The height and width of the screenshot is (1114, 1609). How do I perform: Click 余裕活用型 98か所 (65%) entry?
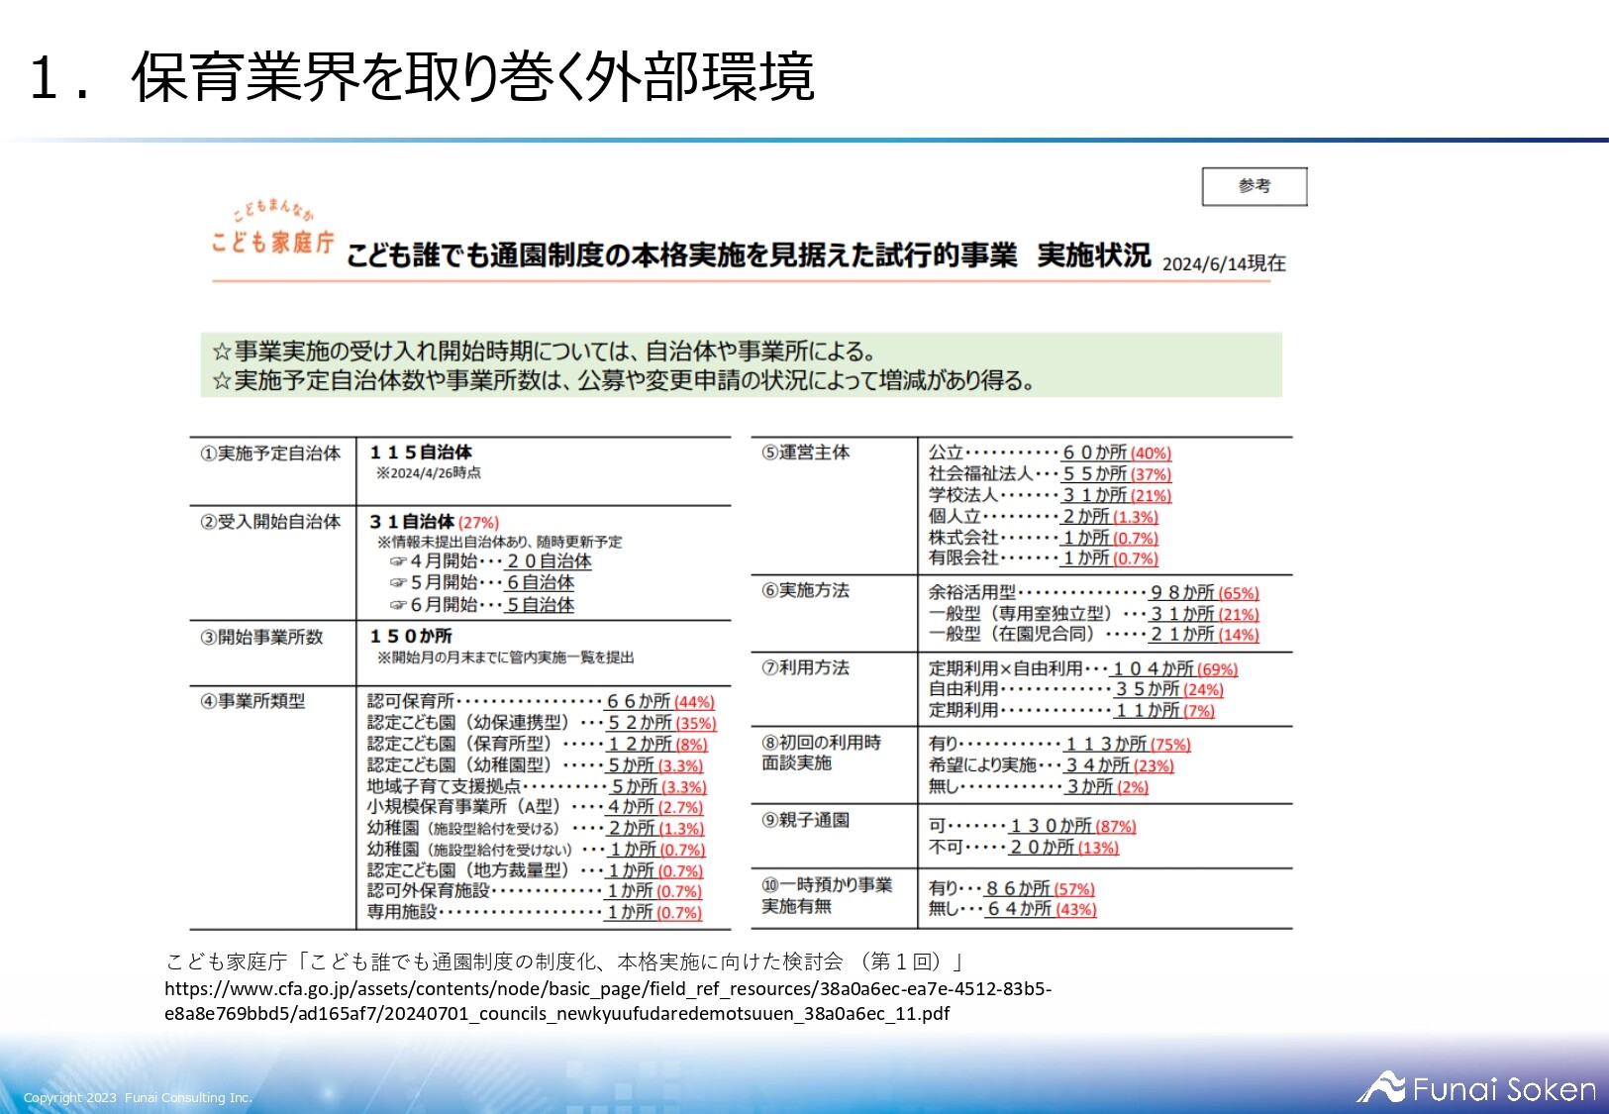1093,592
